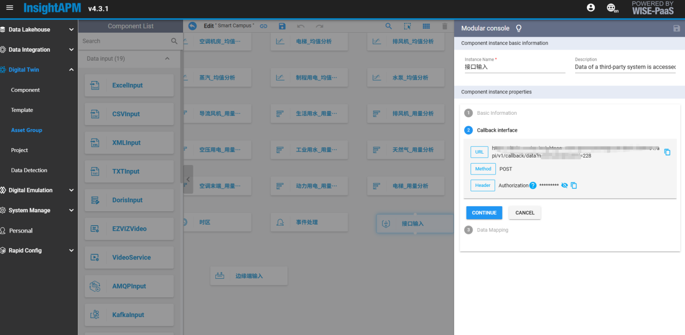
Task: Open the user account icon
Action: tap(590, 8)
